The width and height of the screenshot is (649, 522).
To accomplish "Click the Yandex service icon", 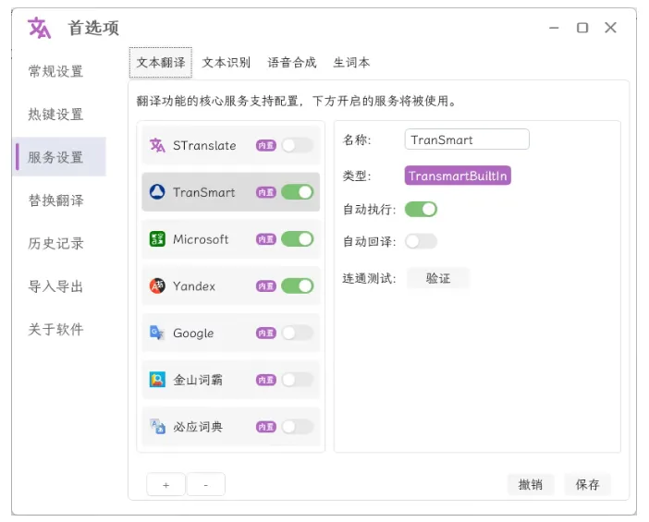I will (157, 286).
